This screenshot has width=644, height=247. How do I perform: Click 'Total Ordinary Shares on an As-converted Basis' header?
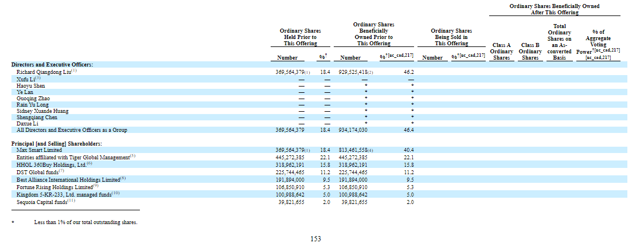(559, 42)
